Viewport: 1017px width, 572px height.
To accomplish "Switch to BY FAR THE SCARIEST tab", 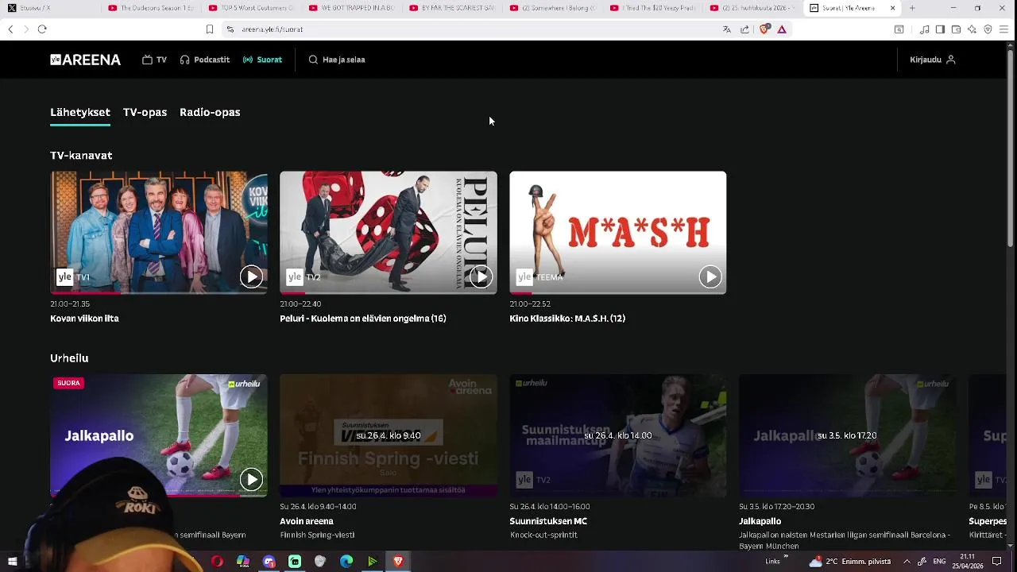I will click(x=452, y=8).
